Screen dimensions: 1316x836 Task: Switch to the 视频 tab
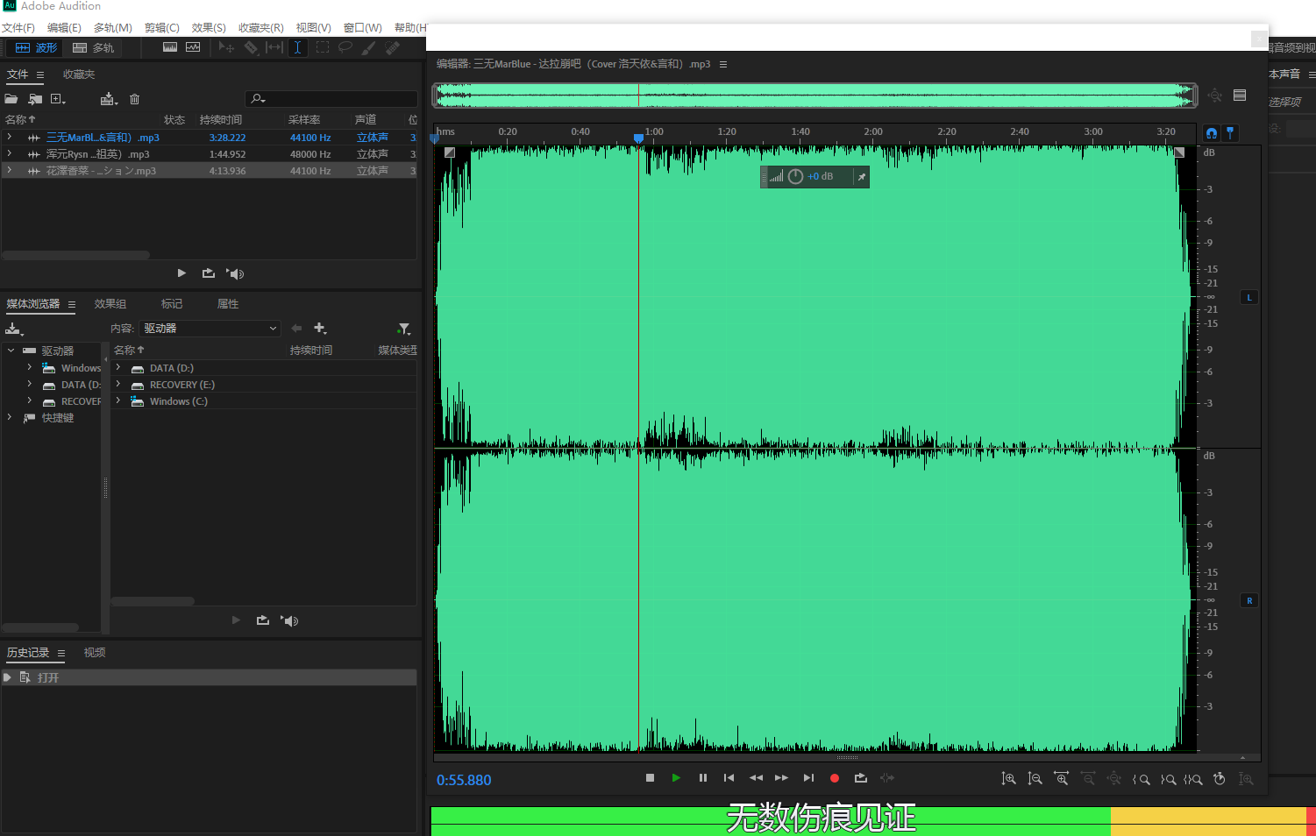point(95,653)
